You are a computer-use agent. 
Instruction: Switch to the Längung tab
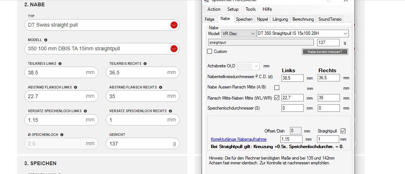(280, 19)
